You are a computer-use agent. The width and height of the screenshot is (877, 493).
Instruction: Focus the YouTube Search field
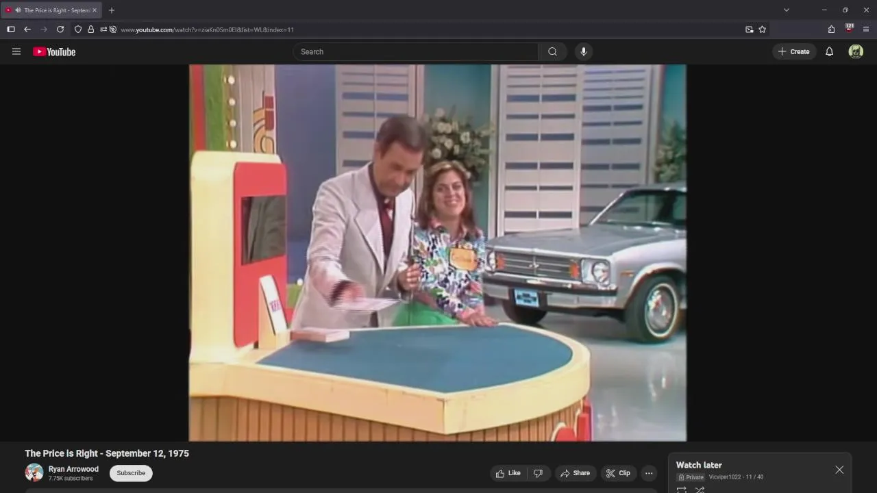[416, 51]
